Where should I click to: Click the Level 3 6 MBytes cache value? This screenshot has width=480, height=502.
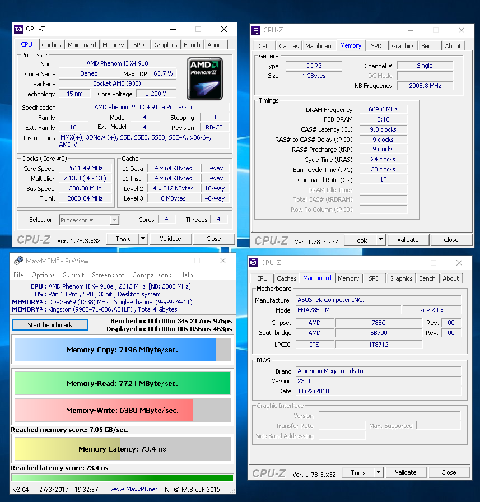pos(174,198)
